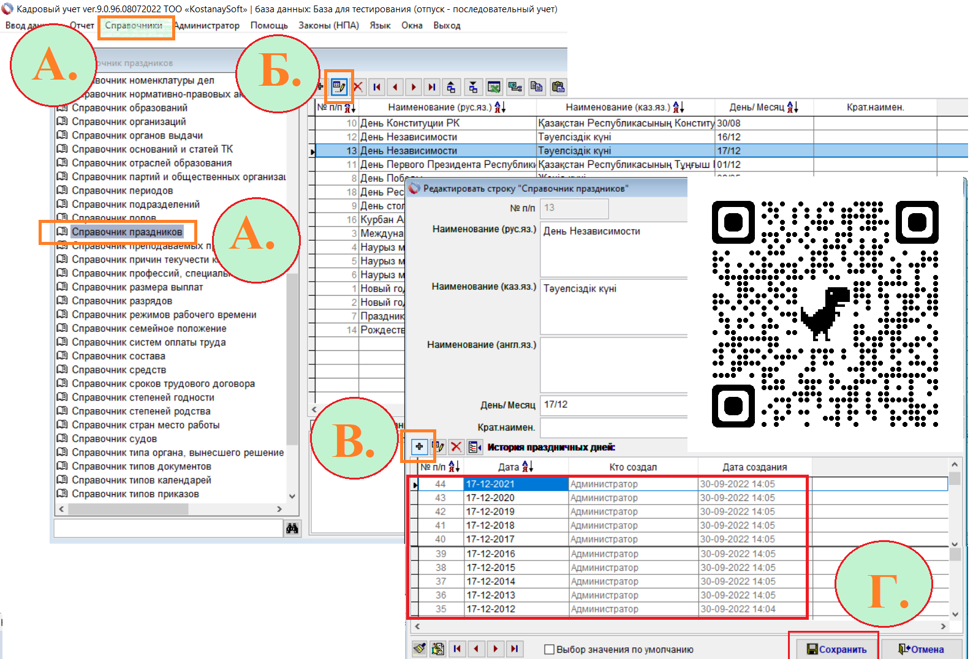Click the settings sheet icon in dialog footer
The width and height of the screenshot is (973, 659).
point(437,649)
